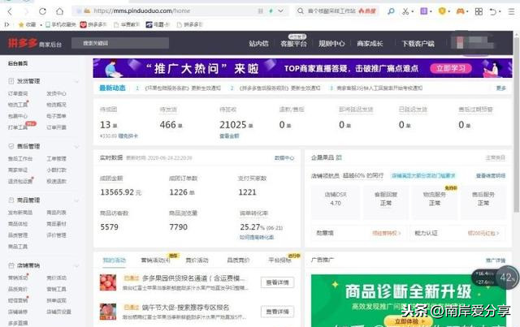Screen dimensions: 520x327
Task: Collapse the 商品管理 sidebar section chevron
Action: [77, 200]
